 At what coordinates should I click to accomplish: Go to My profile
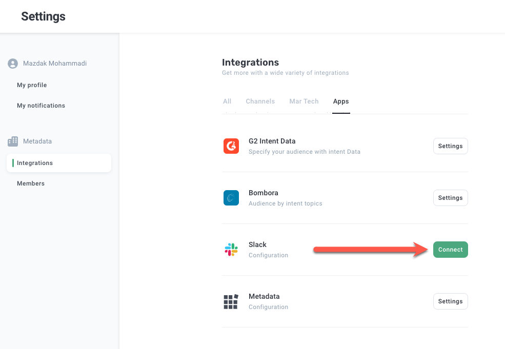32,85
